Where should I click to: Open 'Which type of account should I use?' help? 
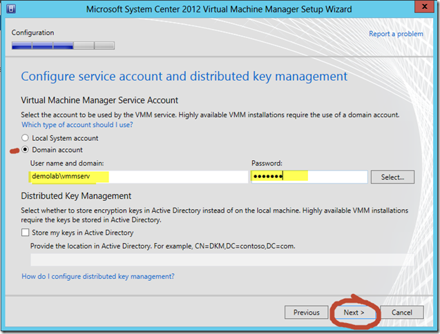click(x=77, y=125)
